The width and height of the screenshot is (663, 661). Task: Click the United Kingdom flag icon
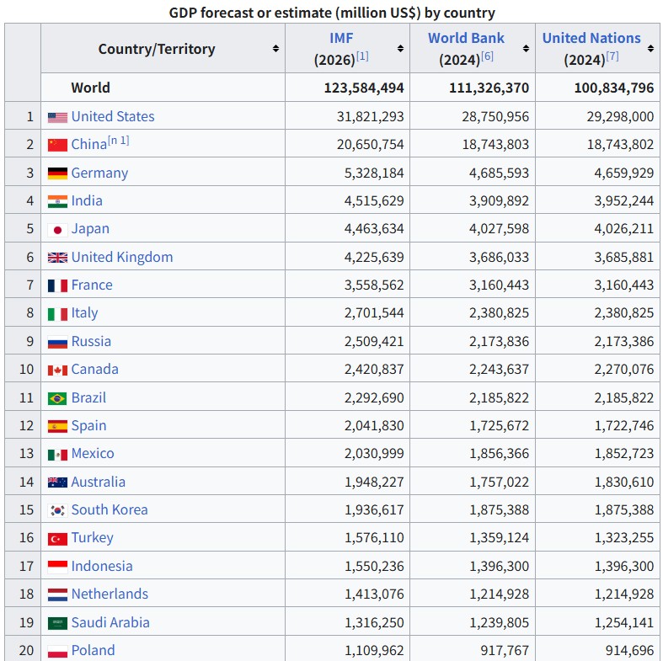pyautogui.click(x=57, y=258)
